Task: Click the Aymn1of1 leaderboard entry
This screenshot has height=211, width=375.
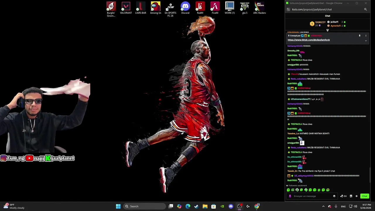Action: click(336, 26)
